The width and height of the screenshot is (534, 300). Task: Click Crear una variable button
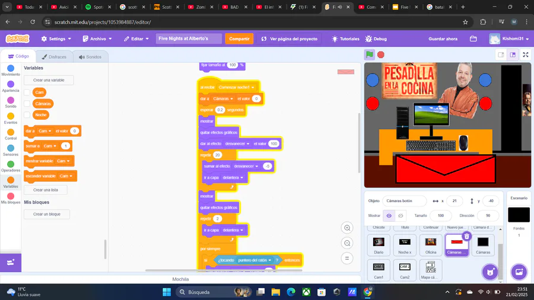[x=49, y=80]
